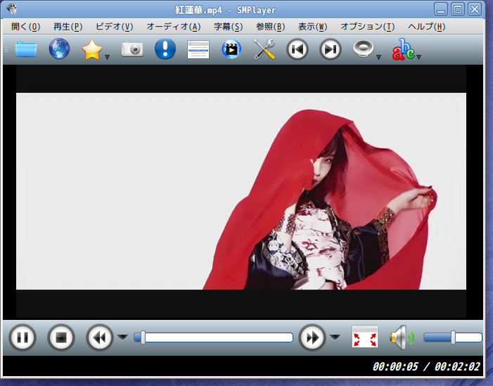Image resolution: width=493 pixels, height=386 pixels.
Task: Open the 字幕(S) menu
Action: [x=229, y=27]
